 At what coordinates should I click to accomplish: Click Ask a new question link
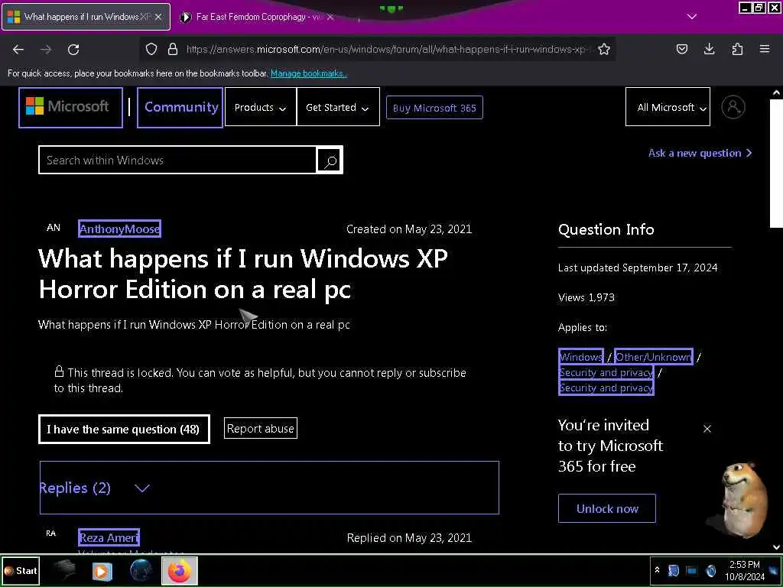click(x=700, y=153)
